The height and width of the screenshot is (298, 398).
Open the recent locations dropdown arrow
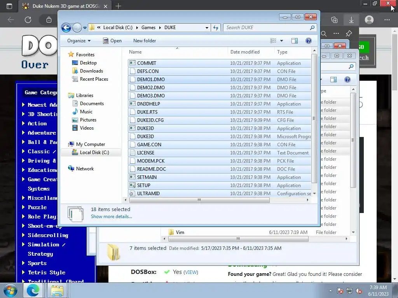coord(85,28)
